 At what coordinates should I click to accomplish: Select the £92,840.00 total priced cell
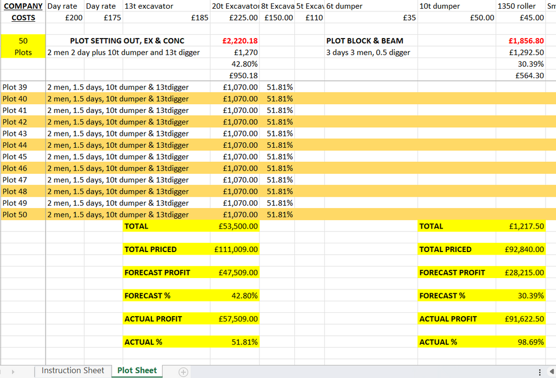pyautogui.click(x=521, y=249)
